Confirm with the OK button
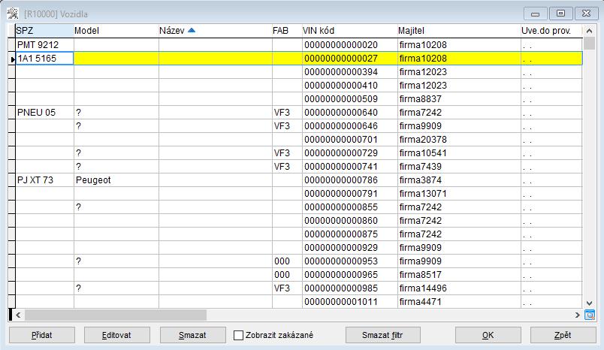604x350 pixels. tap(488, 335)
